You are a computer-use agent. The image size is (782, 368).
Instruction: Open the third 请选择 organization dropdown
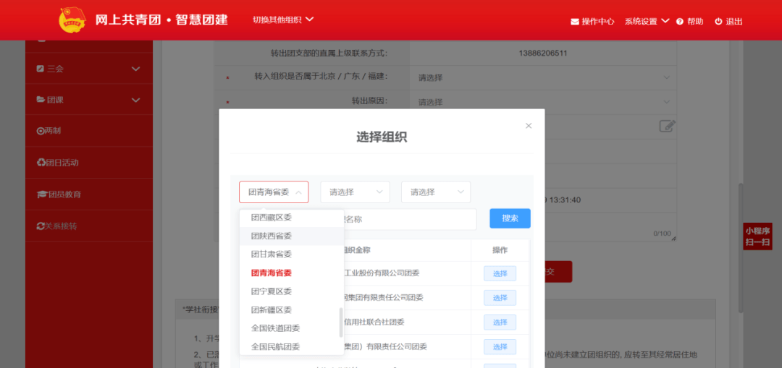pyautogui.click(x=436, y=192)
